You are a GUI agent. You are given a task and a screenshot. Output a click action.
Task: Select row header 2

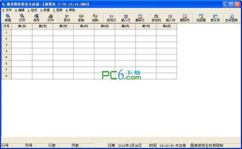[x=6, y=39]
